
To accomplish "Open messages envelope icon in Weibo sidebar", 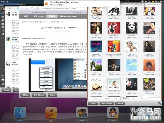I will (x=3, y=24).
